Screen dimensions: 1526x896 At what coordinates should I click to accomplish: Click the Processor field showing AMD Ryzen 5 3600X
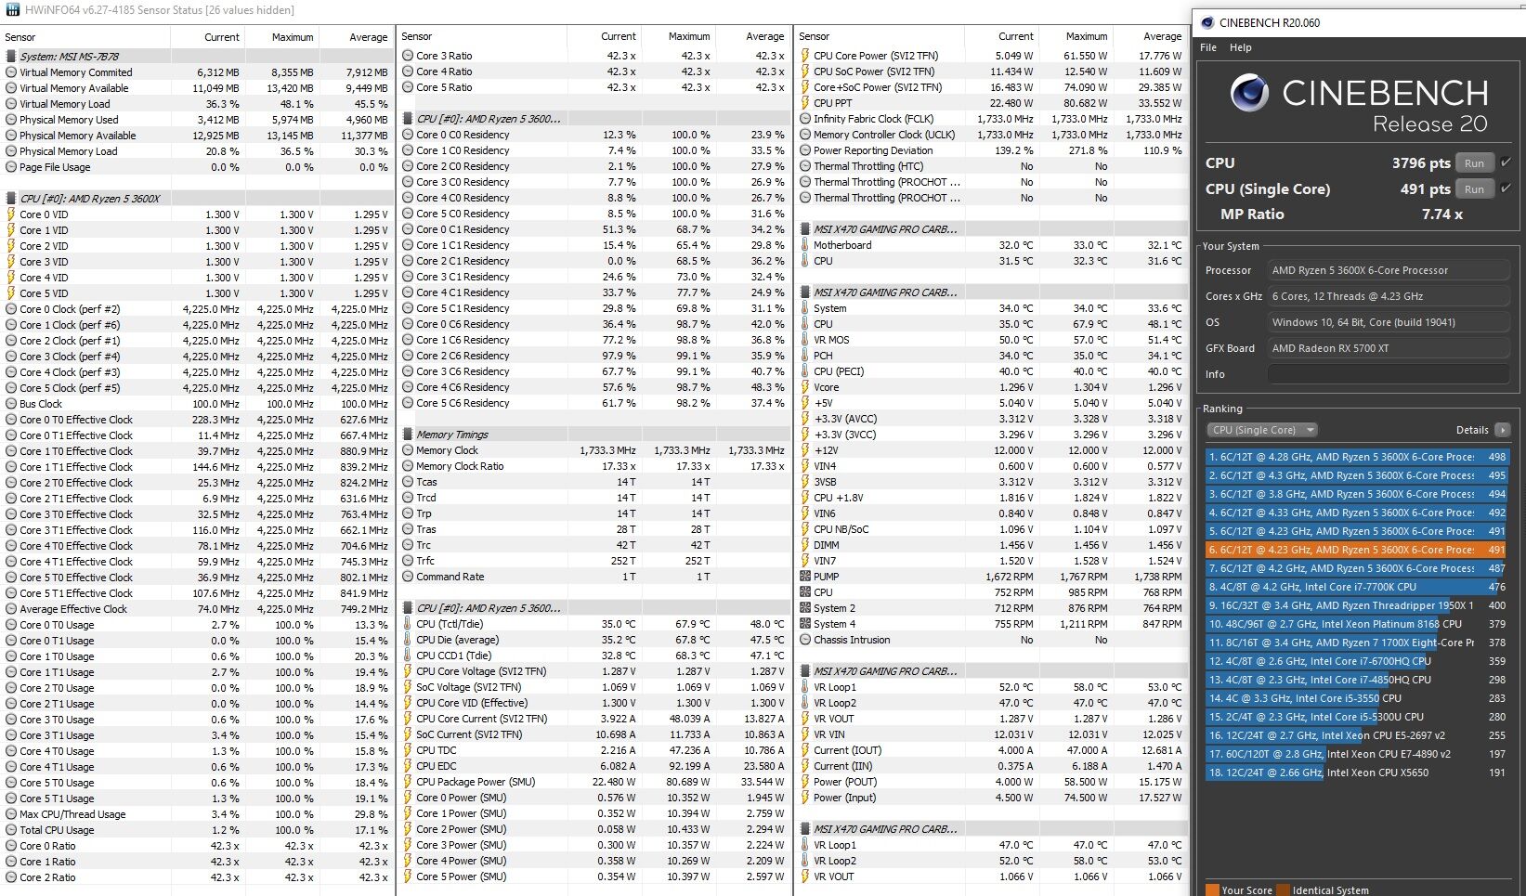click(x=1389, y=270)
